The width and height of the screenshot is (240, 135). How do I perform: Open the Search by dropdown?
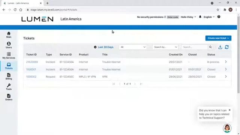coord(165,47)
